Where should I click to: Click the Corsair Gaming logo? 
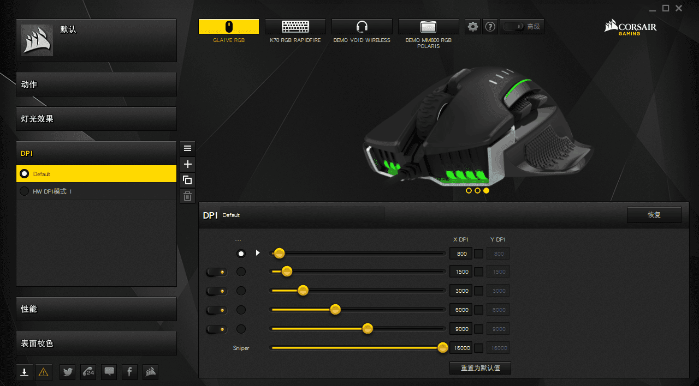630,27
